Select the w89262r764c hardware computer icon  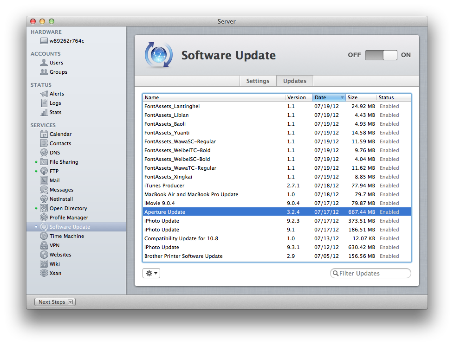tap(44, 41)
